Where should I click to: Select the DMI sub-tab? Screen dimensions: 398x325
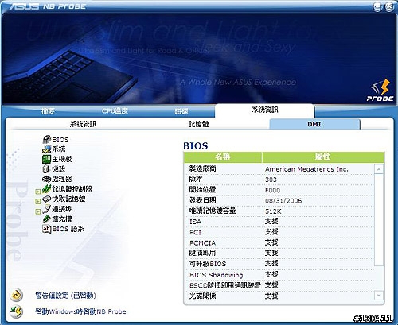click(x=314, y=124)
